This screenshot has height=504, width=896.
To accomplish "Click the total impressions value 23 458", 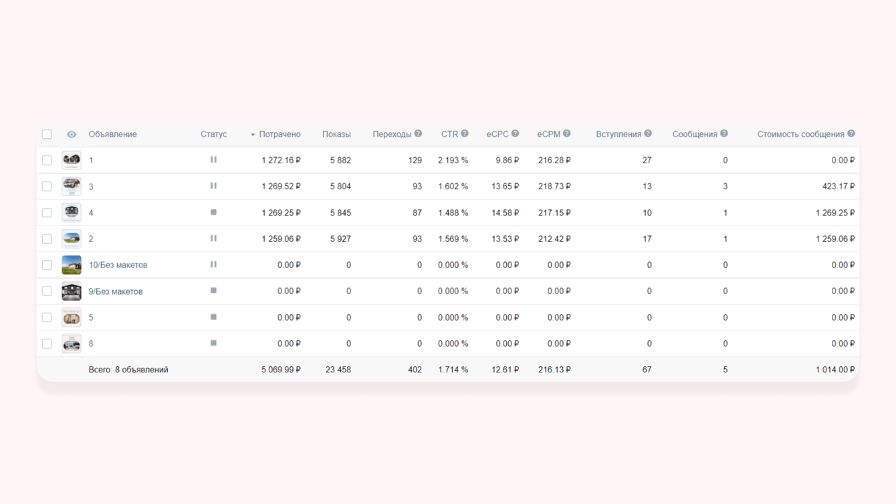I will coord(338,370).
